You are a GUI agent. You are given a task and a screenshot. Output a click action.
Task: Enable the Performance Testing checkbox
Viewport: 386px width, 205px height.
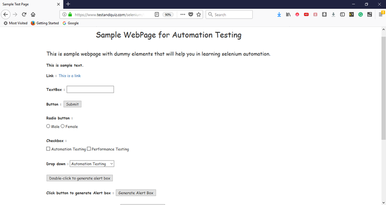tap(89, 149)
